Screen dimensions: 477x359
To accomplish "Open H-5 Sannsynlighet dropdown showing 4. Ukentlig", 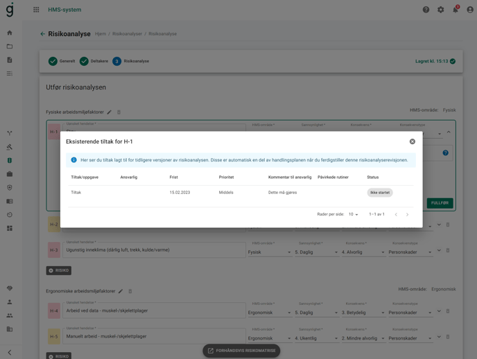I will click(316, 338).
